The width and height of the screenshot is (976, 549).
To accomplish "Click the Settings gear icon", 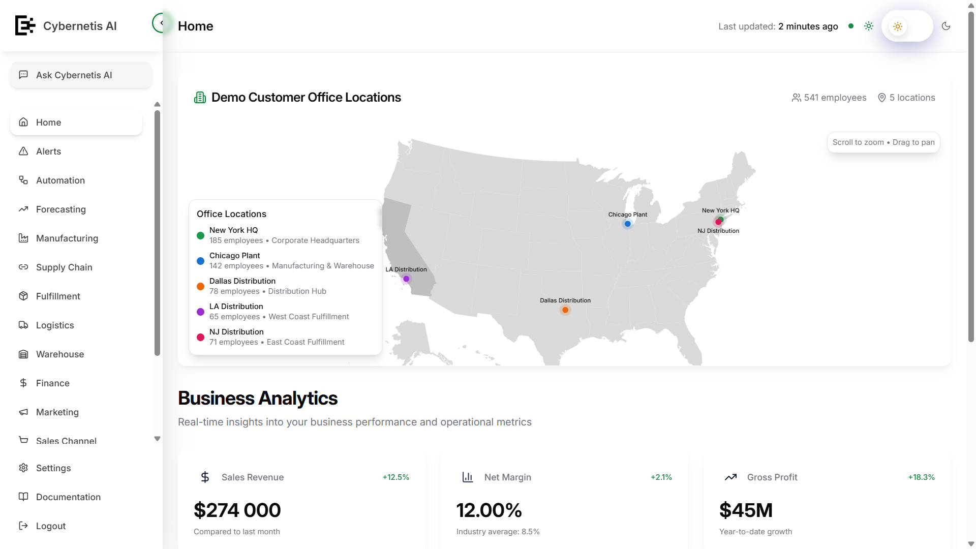I will click(23, 468).
